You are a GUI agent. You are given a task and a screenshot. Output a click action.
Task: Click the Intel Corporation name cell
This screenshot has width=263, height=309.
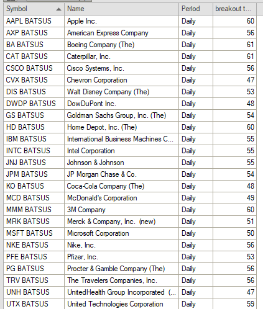121,151
